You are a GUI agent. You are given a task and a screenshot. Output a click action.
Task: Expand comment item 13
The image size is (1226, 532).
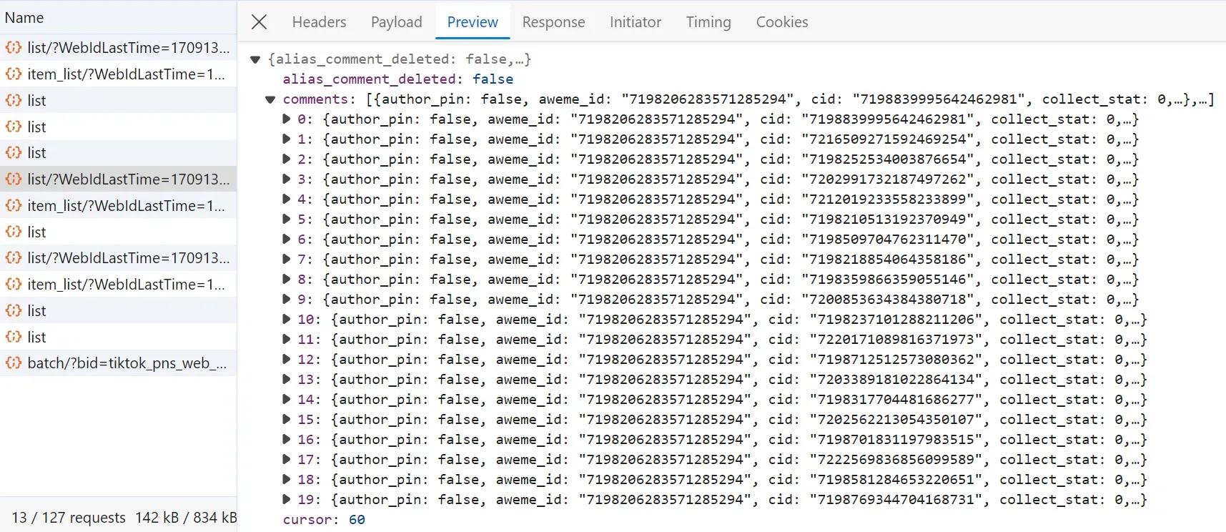pos(287,379)
